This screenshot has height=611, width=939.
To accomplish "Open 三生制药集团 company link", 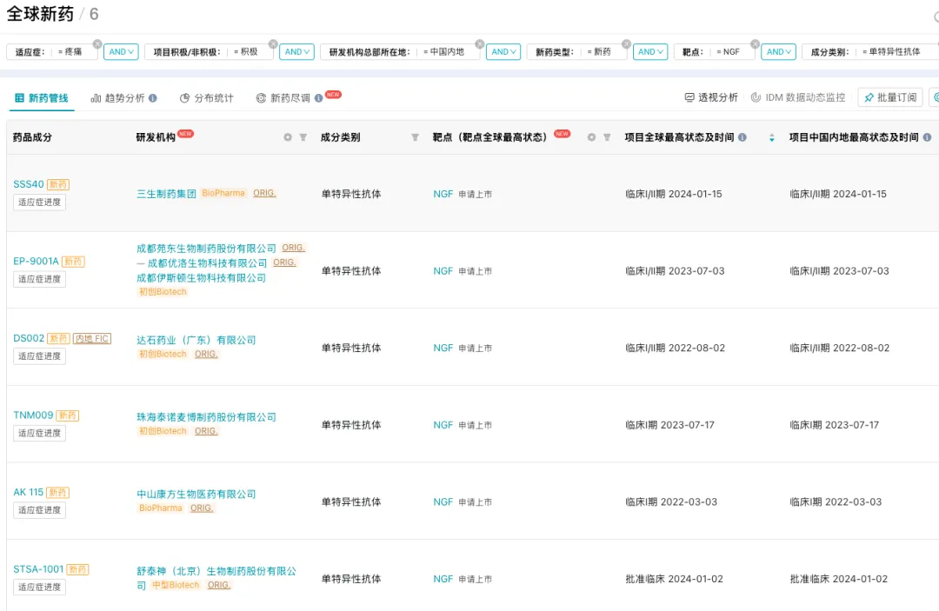I will click(x=166, y=194).
